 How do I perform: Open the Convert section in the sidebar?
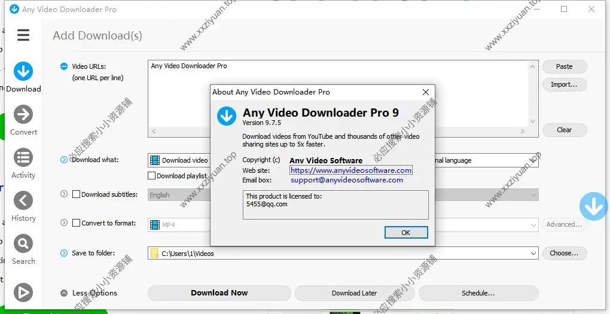click(x=23, y=114)
